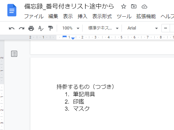The width and height of the screenshot is (174, 130).
Task: Click the document title to rename
Action: (69, 6)
